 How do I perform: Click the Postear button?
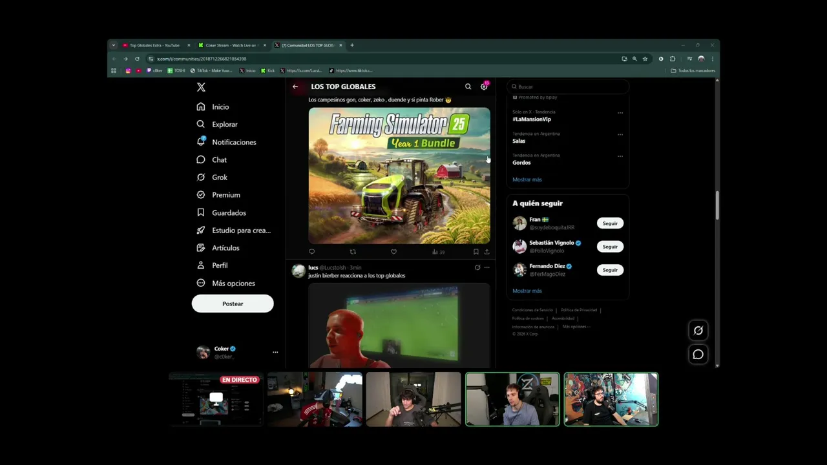233,304
